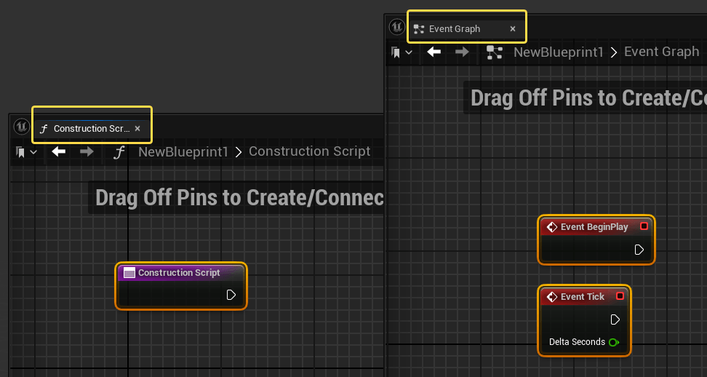This screenshot has height=377, width=707.
Task: Close the Event Graph tab
Action: pos(513,29)
